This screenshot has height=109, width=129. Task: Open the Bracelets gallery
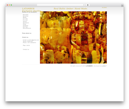pyautogui.click(x=26, y=15)
